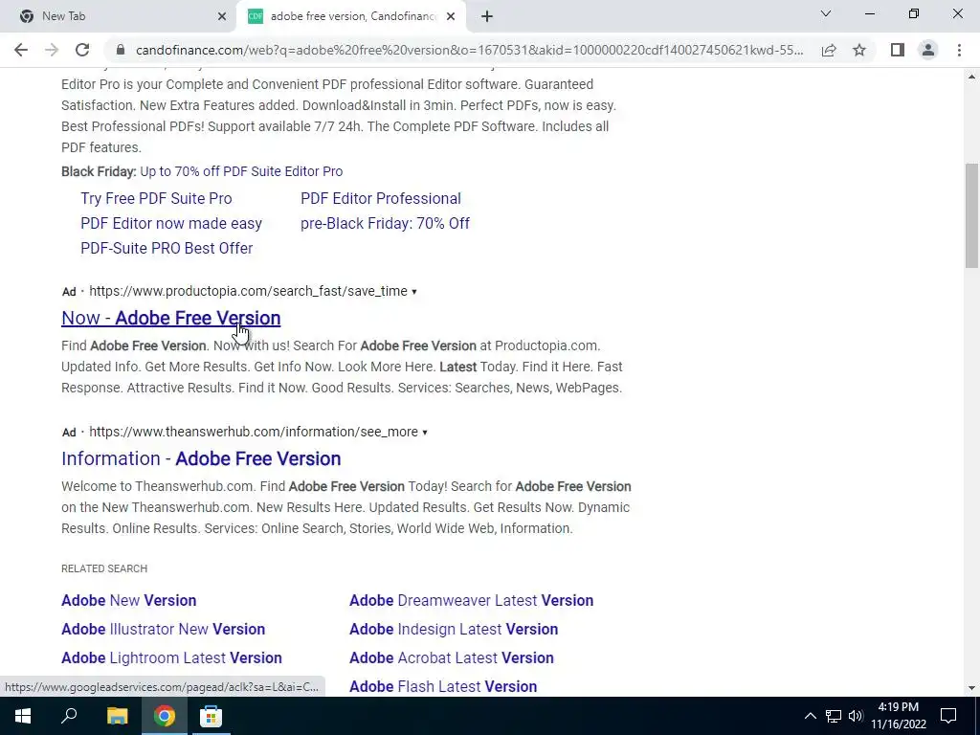Click the forward navigation arrow
The width and height of the screenshot is (980, 735).
[x=52, y=50]
